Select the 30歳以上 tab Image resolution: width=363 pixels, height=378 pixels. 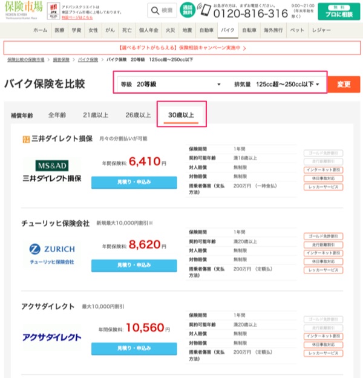coord(181,115)
